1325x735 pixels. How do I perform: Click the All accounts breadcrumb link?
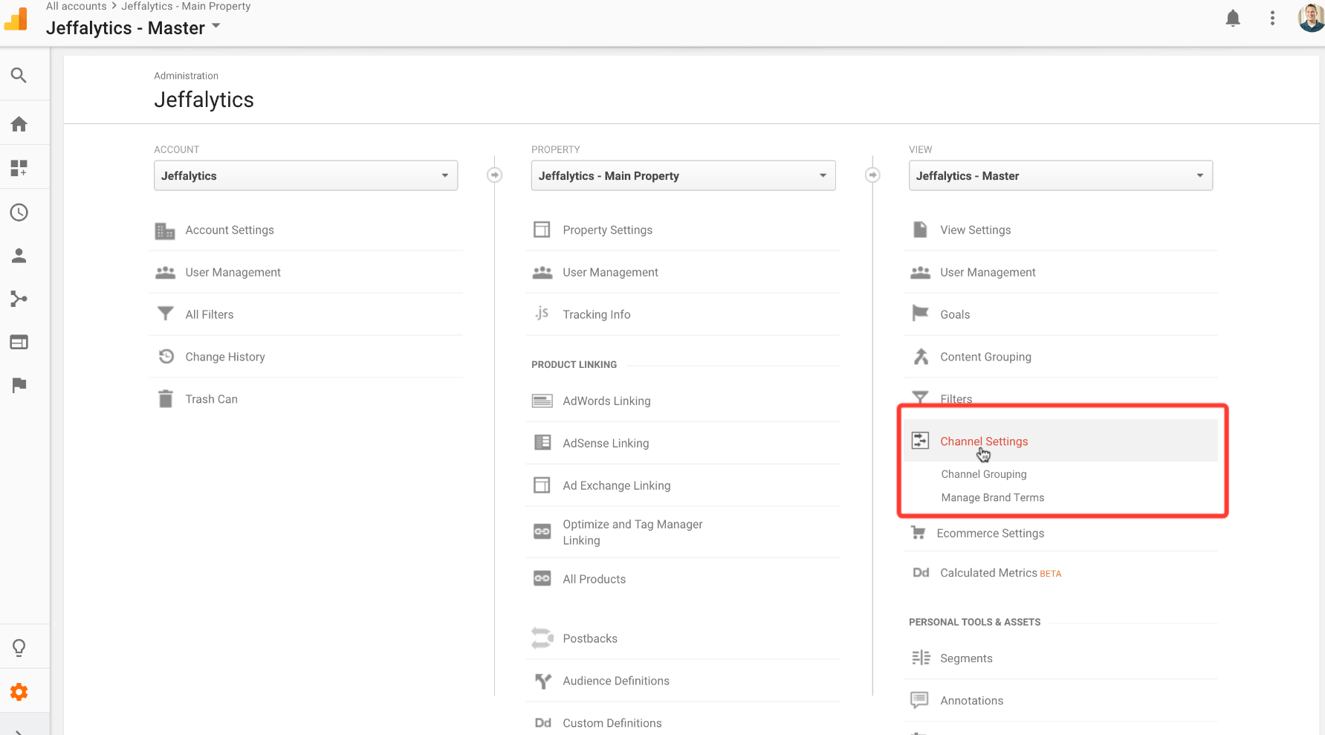[77, 7]
